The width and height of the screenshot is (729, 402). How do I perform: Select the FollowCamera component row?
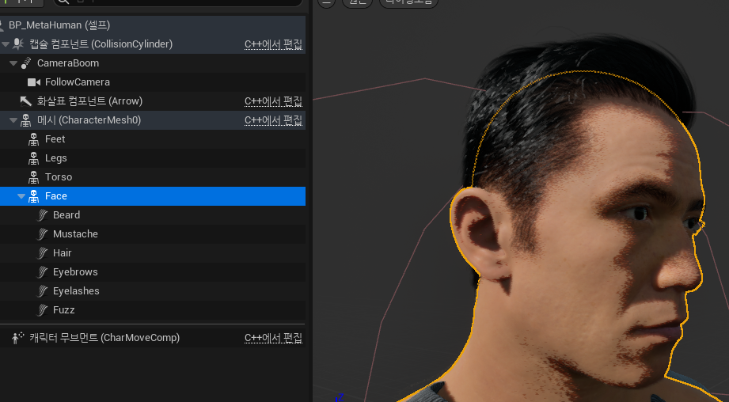tap(153, 82)
